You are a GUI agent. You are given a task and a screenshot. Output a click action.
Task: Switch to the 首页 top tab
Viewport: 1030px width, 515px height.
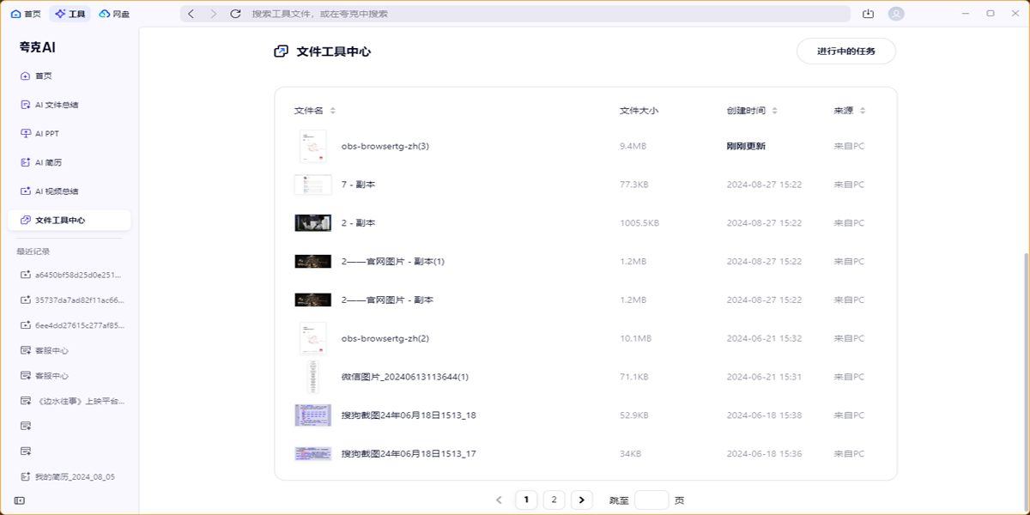click(26, 14)
